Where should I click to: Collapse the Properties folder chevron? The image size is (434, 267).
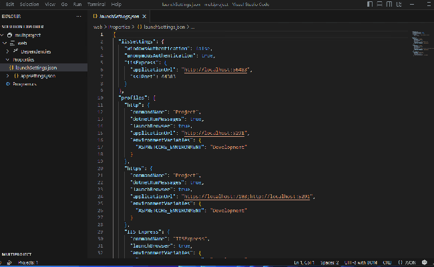7,59
